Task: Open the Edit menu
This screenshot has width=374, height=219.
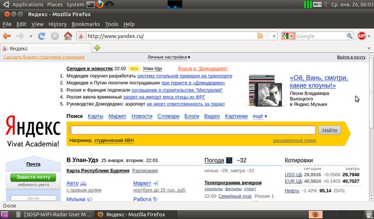Action: point(21,25)
